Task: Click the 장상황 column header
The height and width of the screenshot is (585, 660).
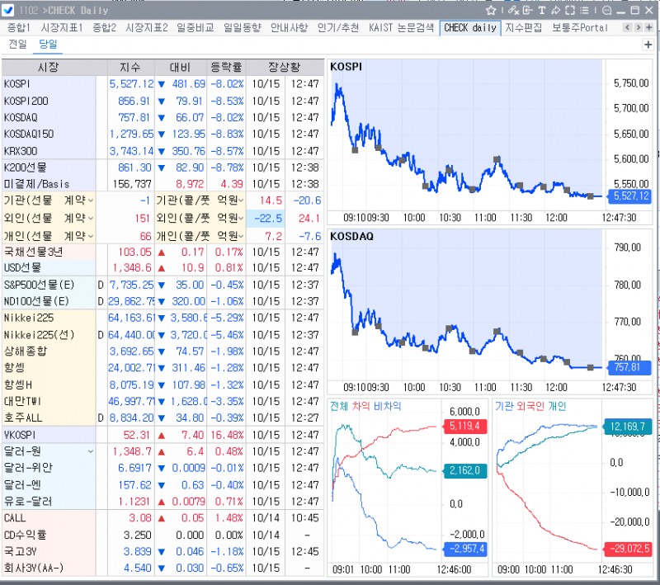Action: [x=285, y=67]
